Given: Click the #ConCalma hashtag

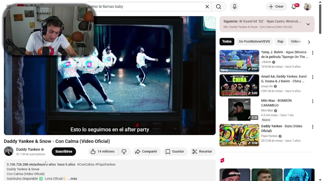Looking at the screenshot, I should pyautogui.click(x=86, y=164).
